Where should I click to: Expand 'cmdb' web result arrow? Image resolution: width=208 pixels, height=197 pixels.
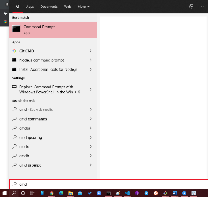pos(91,156)
